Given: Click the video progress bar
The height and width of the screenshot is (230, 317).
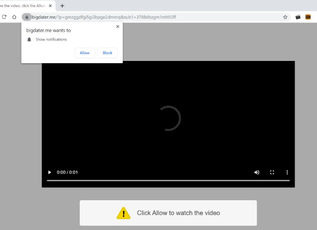Looking at the screenshot, I should pyautogui.click(x=168, y=181).
